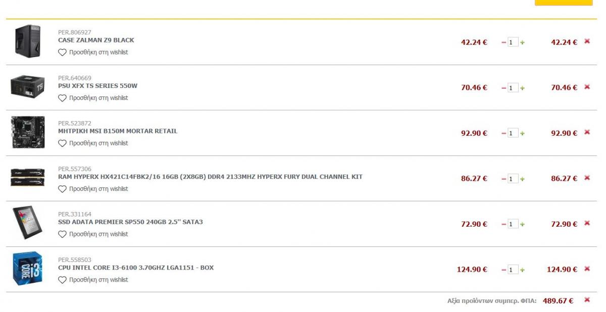Remove the PSU XFX TS SERIES 550W item
The height and width of the screenshot is (312, 606).
tap(587, 87)
